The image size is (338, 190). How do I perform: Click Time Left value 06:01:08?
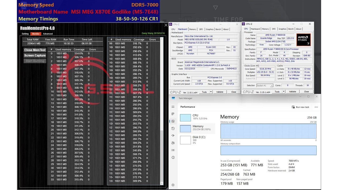click(x=87, y=44)
